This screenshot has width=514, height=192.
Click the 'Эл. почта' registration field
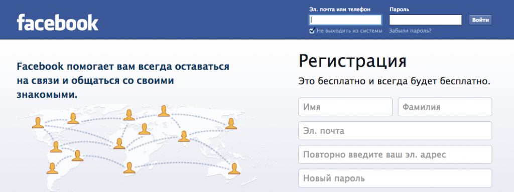click(x=395, y=131)
